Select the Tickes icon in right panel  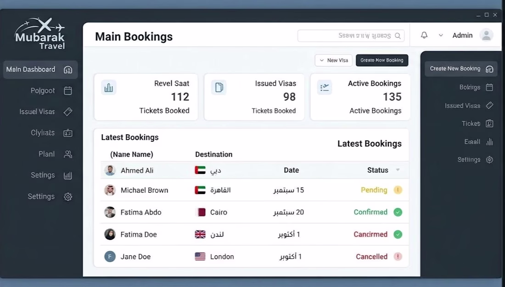489,123
